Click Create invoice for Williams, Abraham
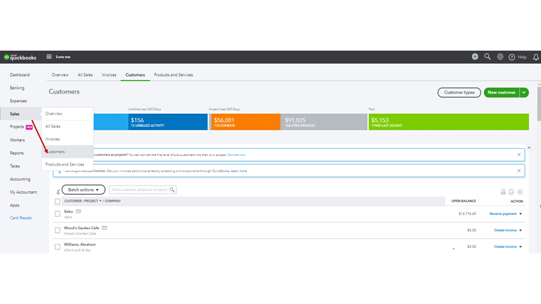The image size is (541, 304). tap(505, 247)
